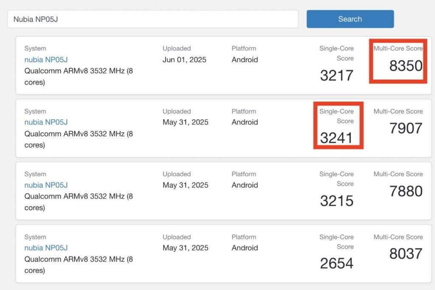This screenshot has height=290, width=435.
Task: Select the Single-Core Score 3217
Action: [337, 76]
